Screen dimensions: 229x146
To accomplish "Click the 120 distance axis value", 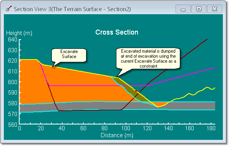I will pyautogui.click(x=147, y=128).
